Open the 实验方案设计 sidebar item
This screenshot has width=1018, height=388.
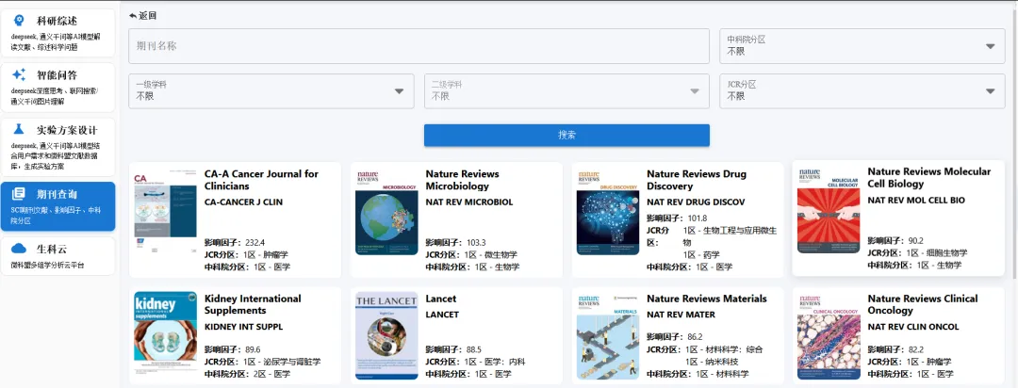point(57,147)
